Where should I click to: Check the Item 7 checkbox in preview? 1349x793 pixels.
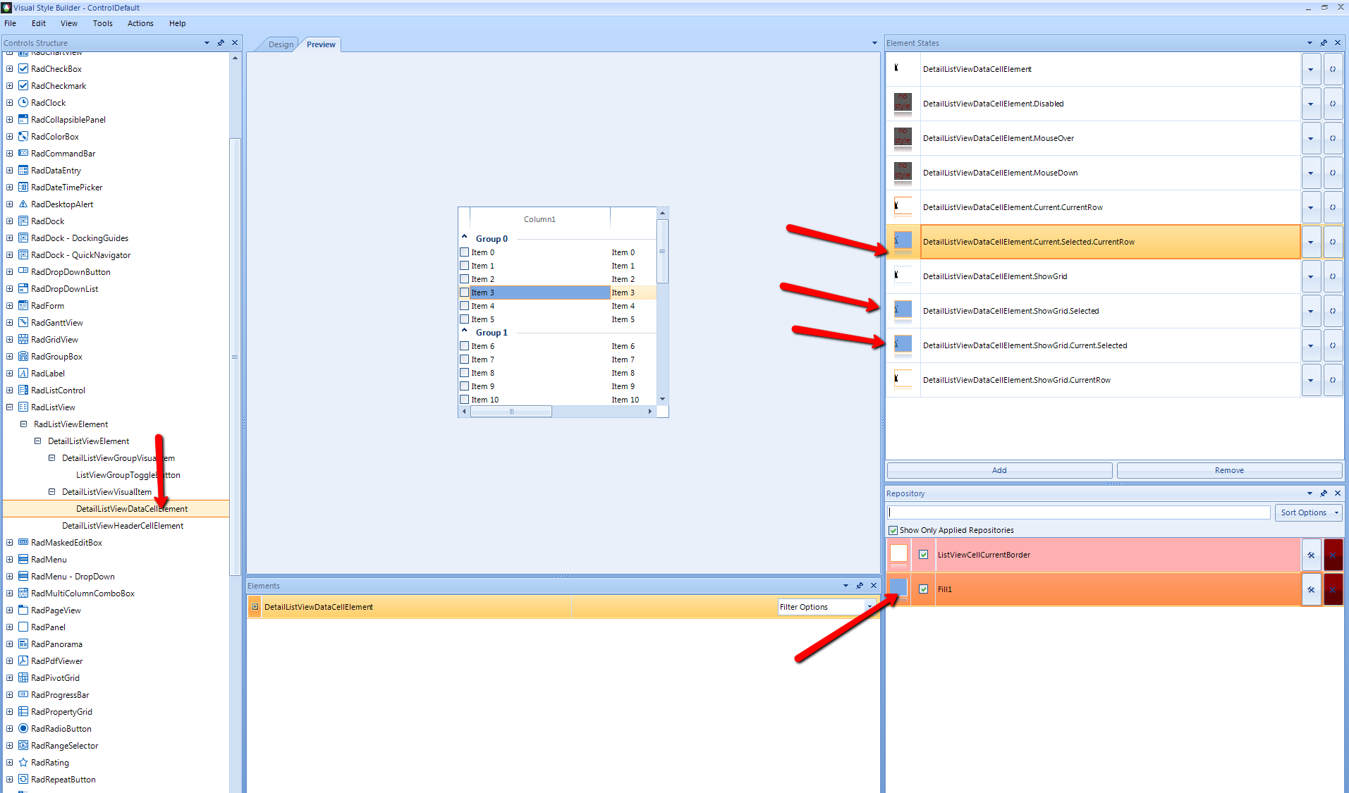[x=464, y=359]
